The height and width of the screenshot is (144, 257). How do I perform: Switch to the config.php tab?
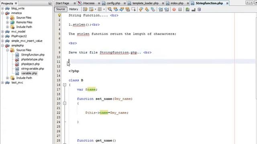click(113, 3)
